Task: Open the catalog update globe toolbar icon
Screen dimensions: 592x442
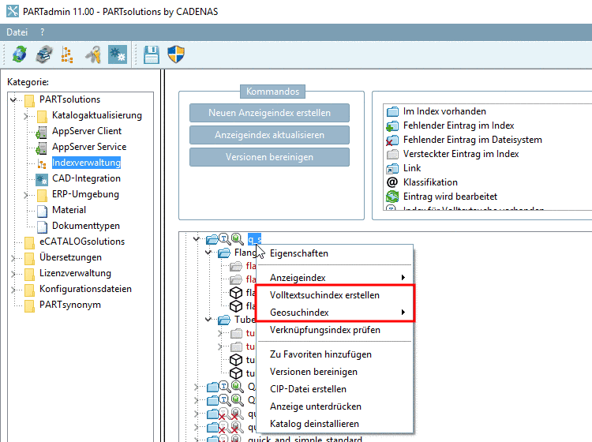Action: (20, 54)
